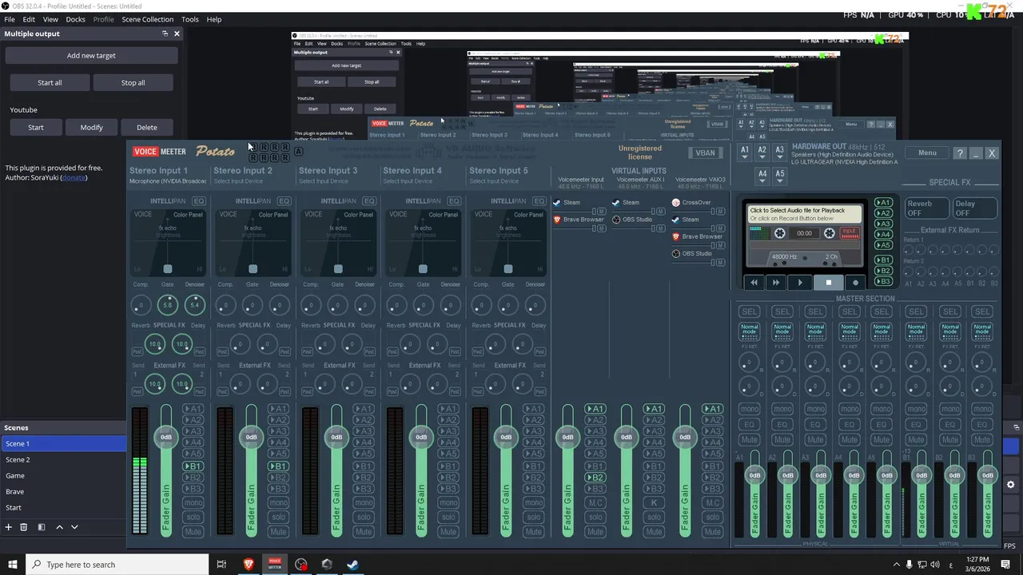Viewport: 1023px width, 575px height.
Task: Click Start all outputs button
Action: pyautogui.click(x=50, y=82)
